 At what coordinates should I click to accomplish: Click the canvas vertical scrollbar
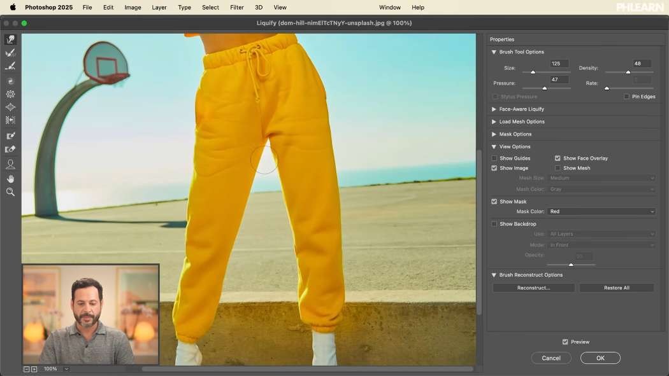479,232
